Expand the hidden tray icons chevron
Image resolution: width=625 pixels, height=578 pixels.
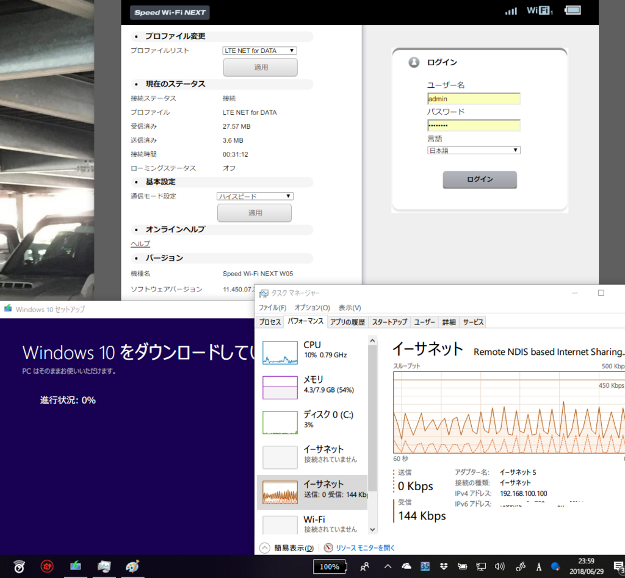tap(388, 566)
